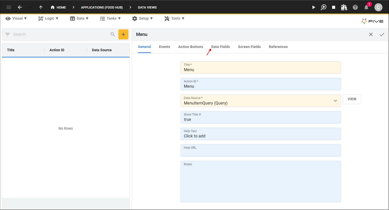The width and height of the screenshot is (389, 210).
Task: Go up with the up arrow icon
Action: click(41, 7)
